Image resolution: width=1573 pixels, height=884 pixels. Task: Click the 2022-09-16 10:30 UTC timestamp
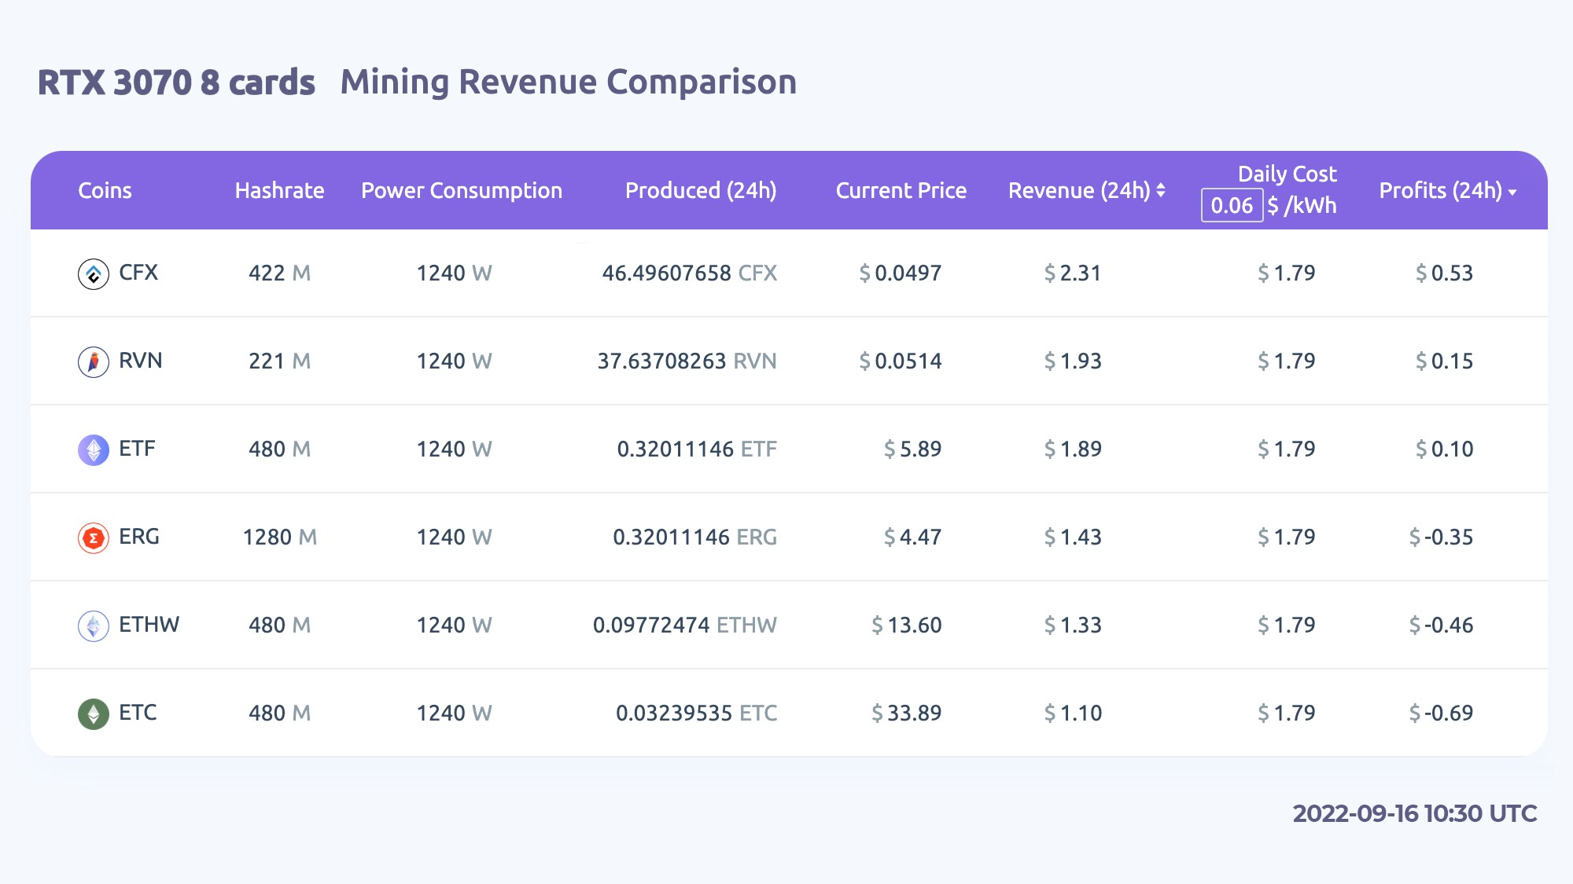point(1415,813)
